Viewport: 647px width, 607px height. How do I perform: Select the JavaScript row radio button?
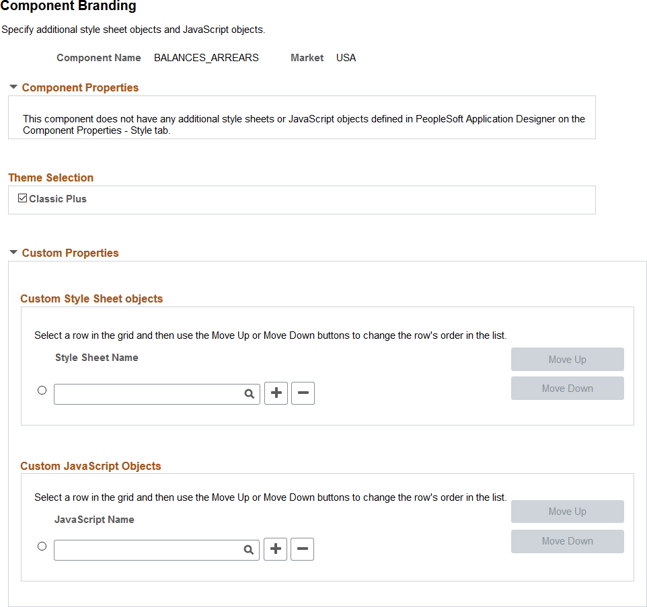[x=42, y=547]
